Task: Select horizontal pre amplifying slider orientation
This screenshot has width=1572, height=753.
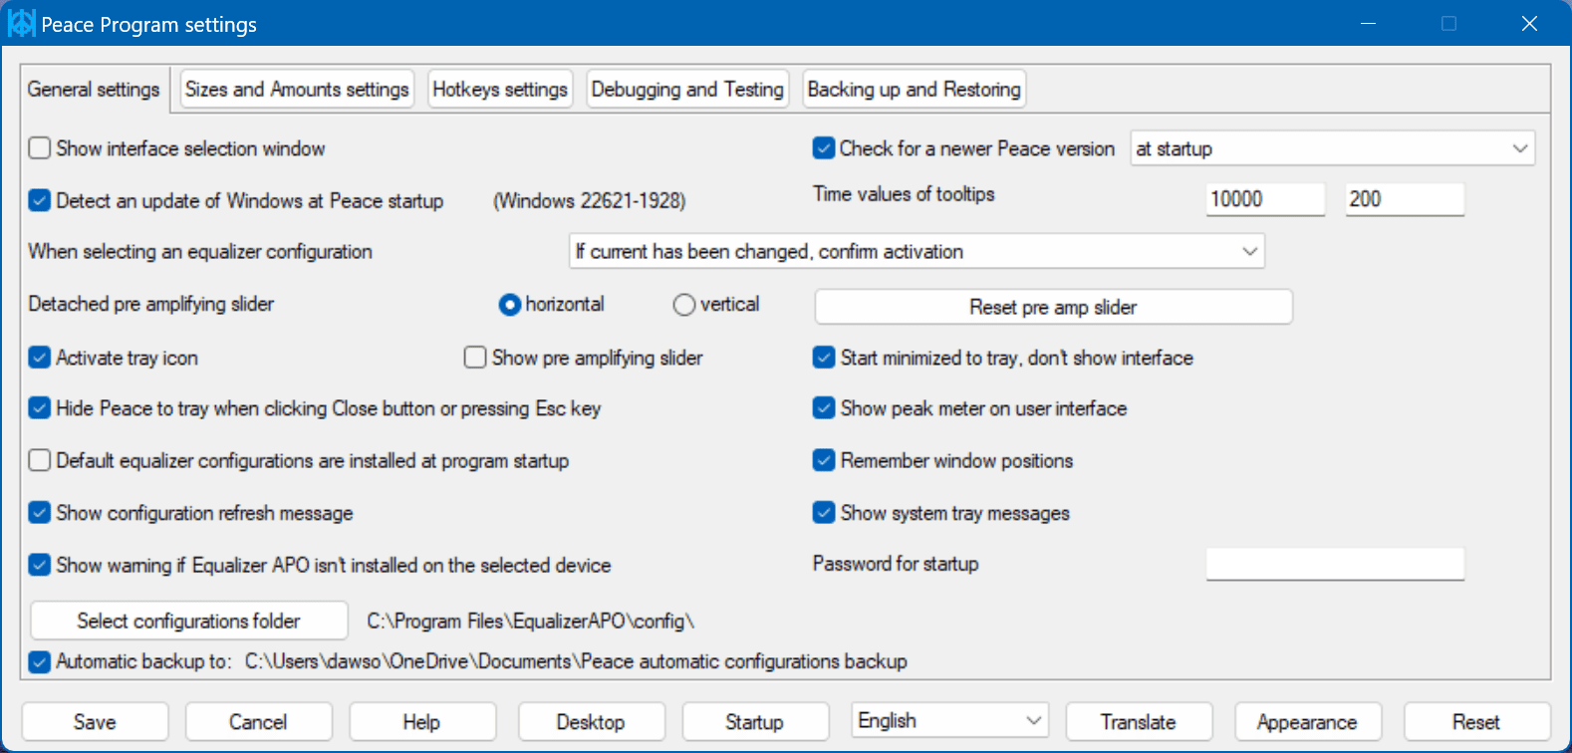Action: coord(509,305)
